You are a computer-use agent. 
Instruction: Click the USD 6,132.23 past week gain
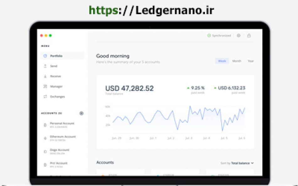(x=230, y=90)
